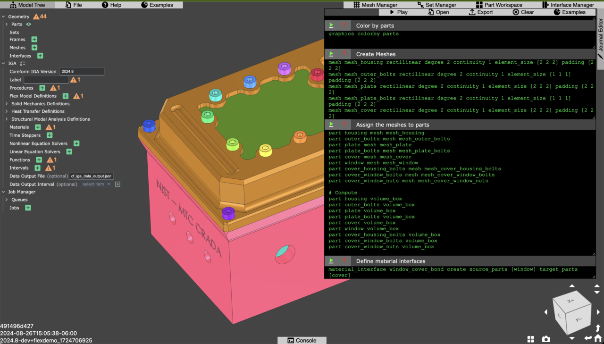Click the Label input field
604x344 pixels.
pyautogui.click(x=46, y=80)
